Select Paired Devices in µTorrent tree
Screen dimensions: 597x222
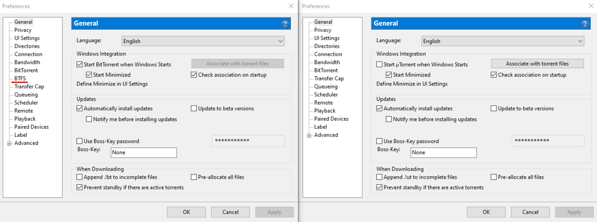331,119
